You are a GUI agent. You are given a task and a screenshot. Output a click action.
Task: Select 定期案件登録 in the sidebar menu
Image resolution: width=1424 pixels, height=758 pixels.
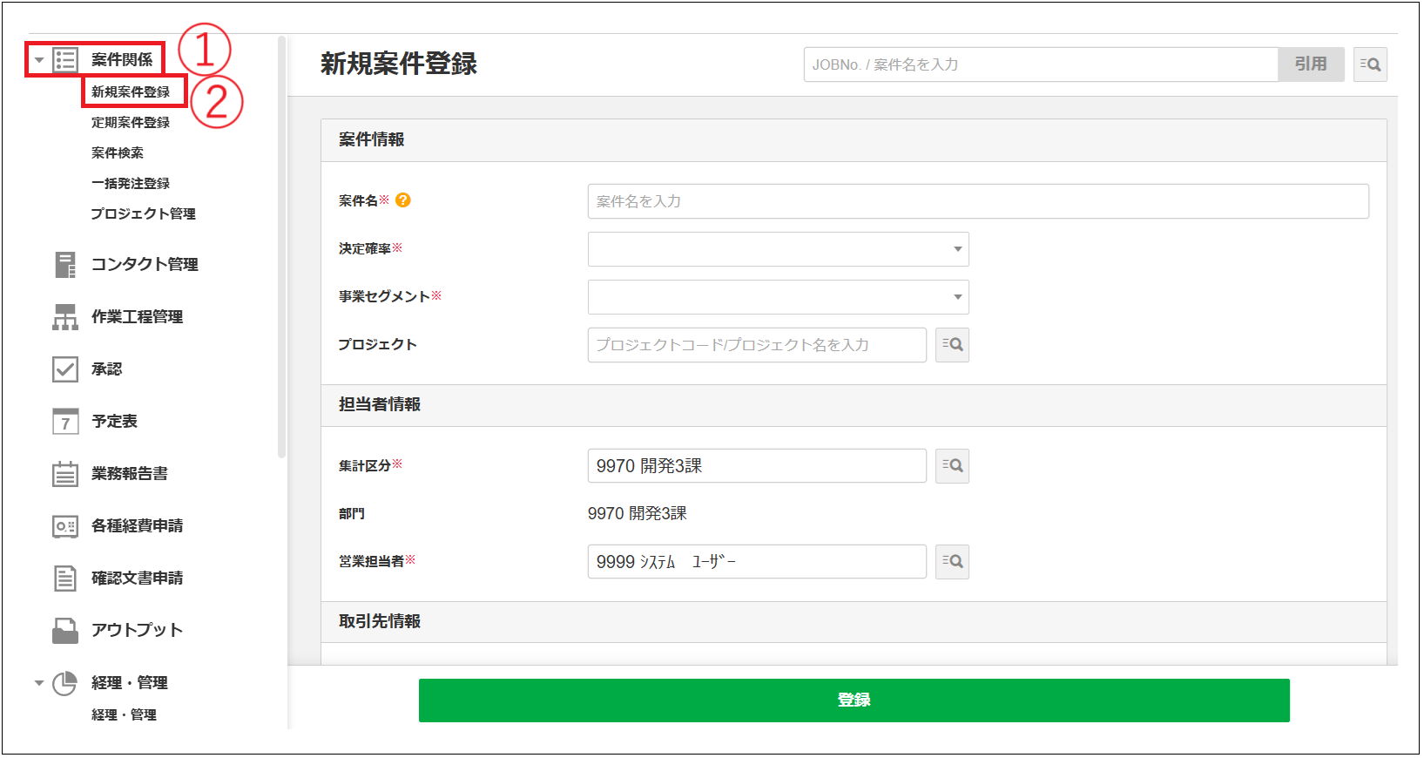(131, 123)
